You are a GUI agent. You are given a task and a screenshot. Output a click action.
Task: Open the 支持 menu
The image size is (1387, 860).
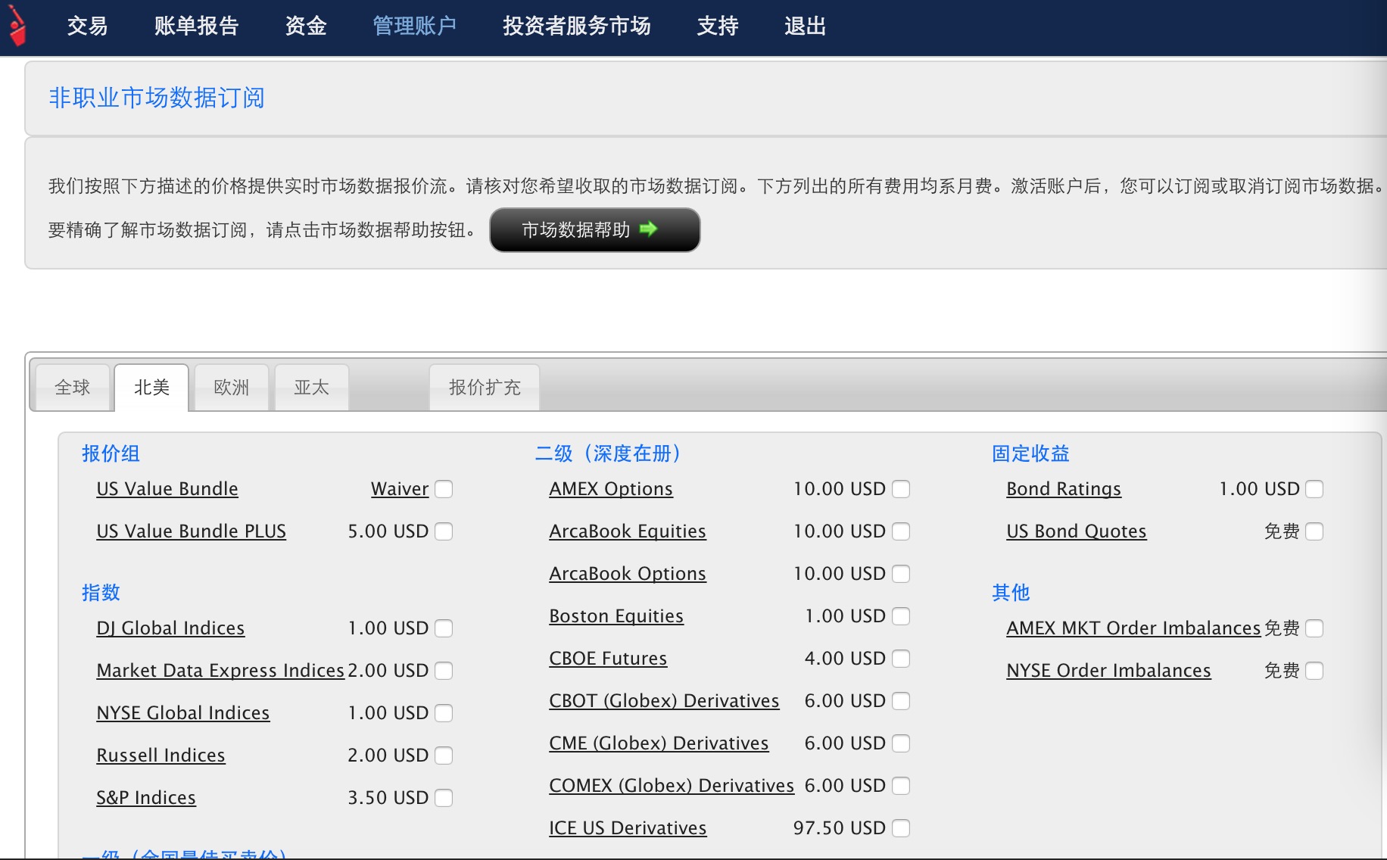pyautogui.click(x=718, y=26)
